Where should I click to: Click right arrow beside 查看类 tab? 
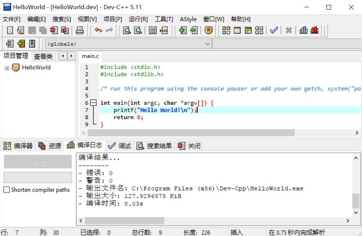pos(71,56)
